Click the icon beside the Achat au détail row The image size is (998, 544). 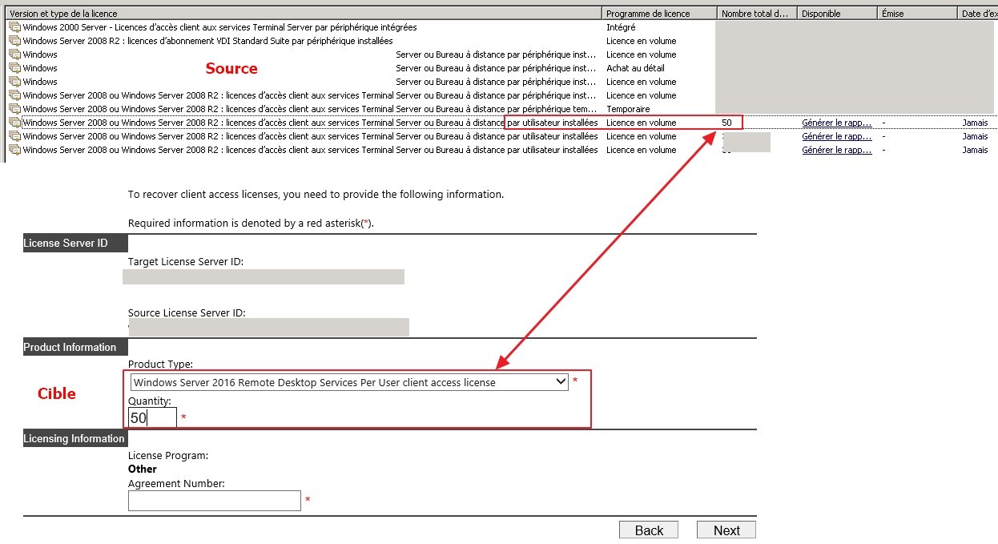coord(14,67)
